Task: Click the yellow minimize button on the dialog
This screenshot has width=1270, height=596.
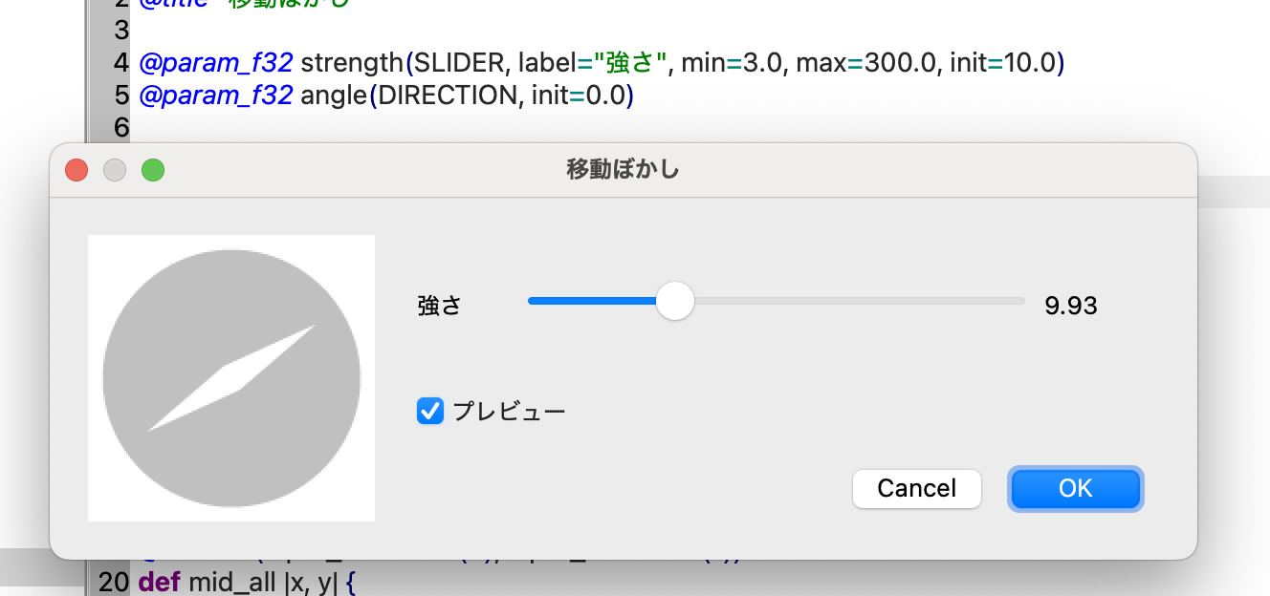Action: 114,170
